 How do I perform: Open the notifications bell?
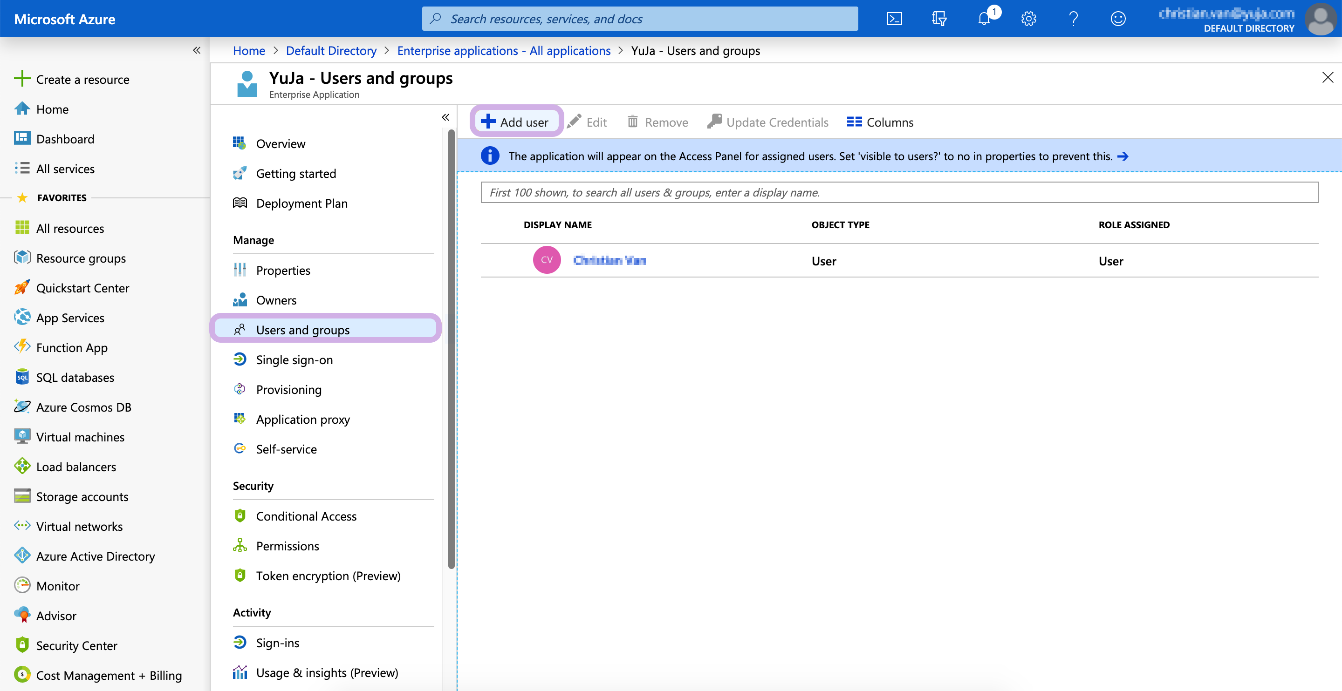click(984, 19)
